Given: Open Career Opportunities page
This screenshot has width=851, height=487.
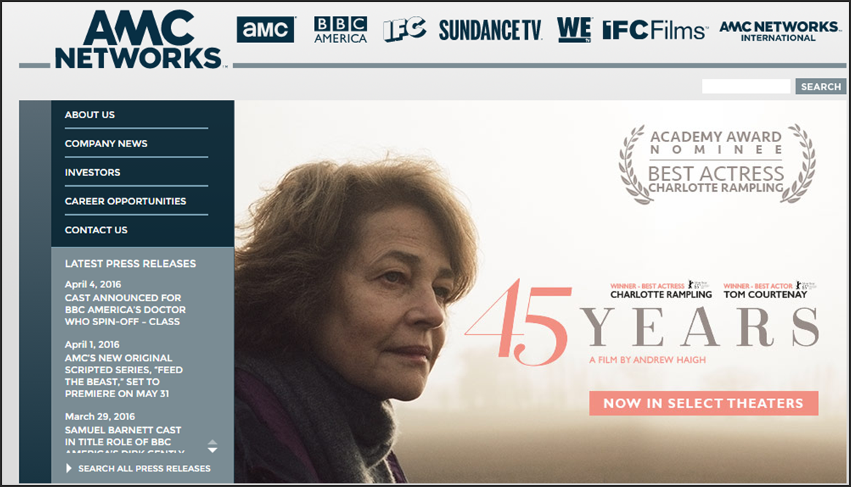Looking at the screenshot, I should pyautogui.click(x=126, y=201).
